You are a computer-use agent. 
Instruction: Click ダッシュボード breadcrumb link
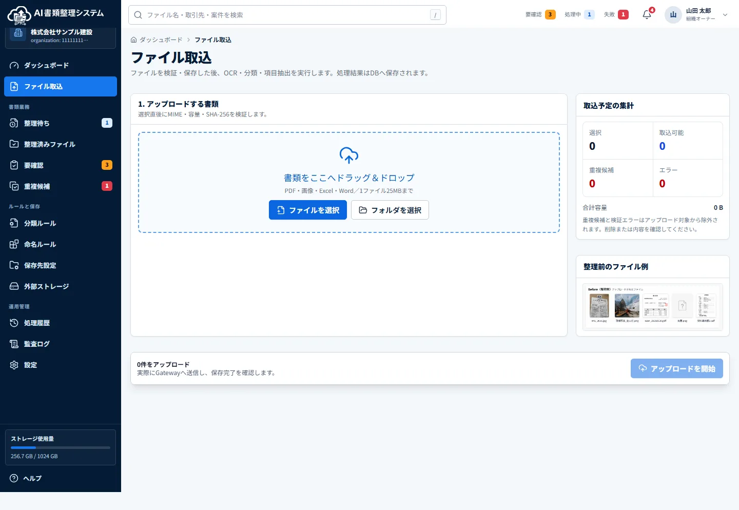pos(161,40)
